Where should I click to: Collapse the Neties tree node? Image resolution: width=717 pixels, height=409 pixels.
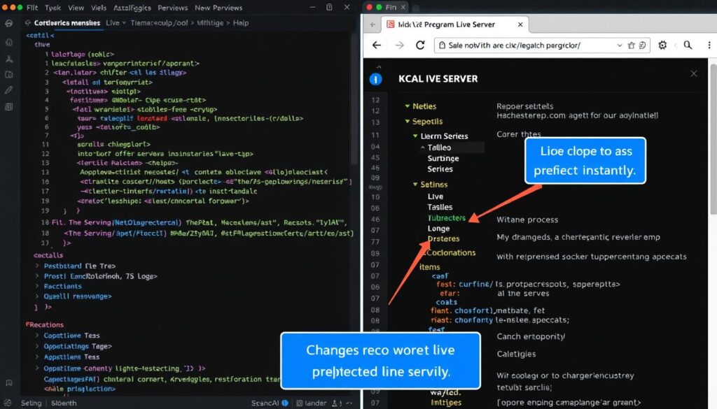(407, 106)
